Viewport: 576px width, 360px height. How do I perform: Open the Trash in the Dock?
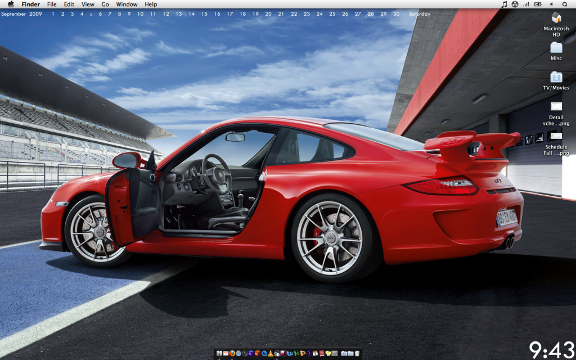357,353
